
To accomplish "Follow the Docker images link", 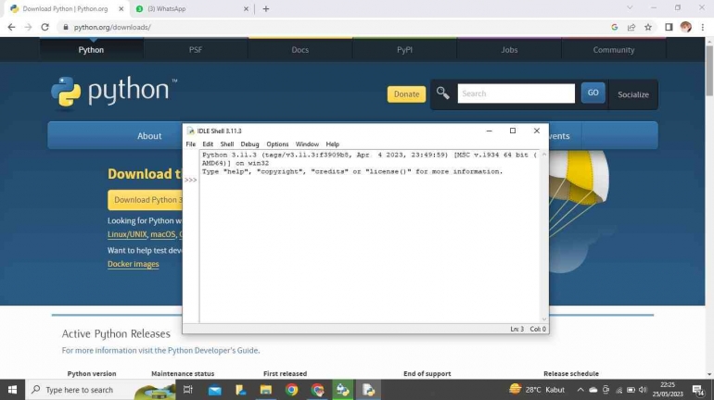I will tap(134, 264).
